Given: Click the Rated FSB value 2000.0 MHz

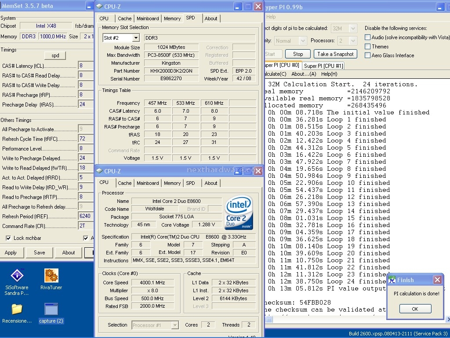Looking at the screenshot, I should 152,306.
